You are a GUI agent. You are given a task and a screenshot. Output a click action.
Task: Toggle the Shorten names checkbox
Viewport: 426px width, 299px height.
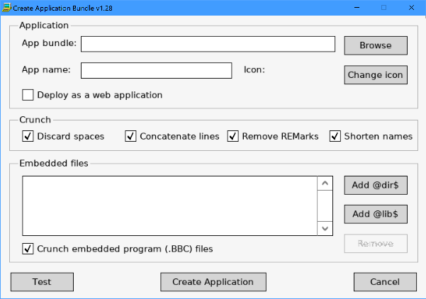[335, 136]
